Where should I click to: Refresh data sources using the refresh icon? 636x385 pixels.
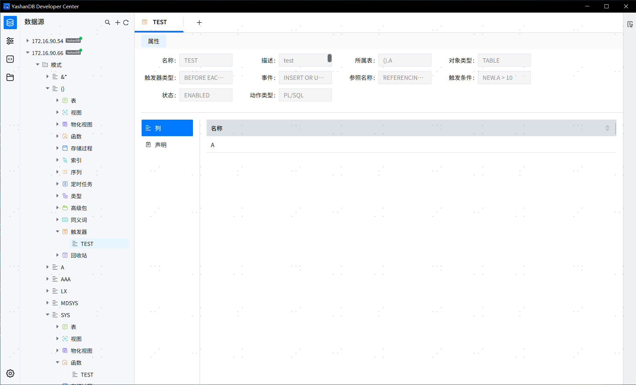click(126, 22)
